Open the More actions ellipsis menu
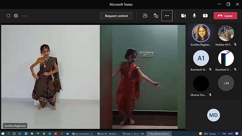 click(x=167, y=16)
